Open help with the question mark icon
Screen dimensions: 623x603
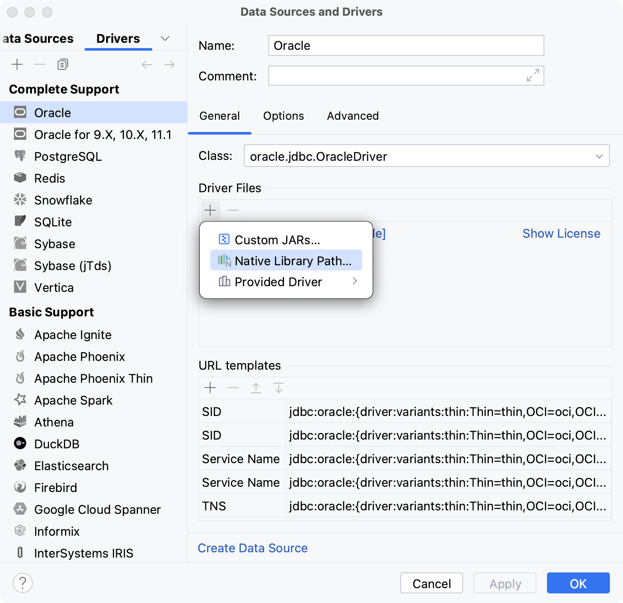pos(23,583)
